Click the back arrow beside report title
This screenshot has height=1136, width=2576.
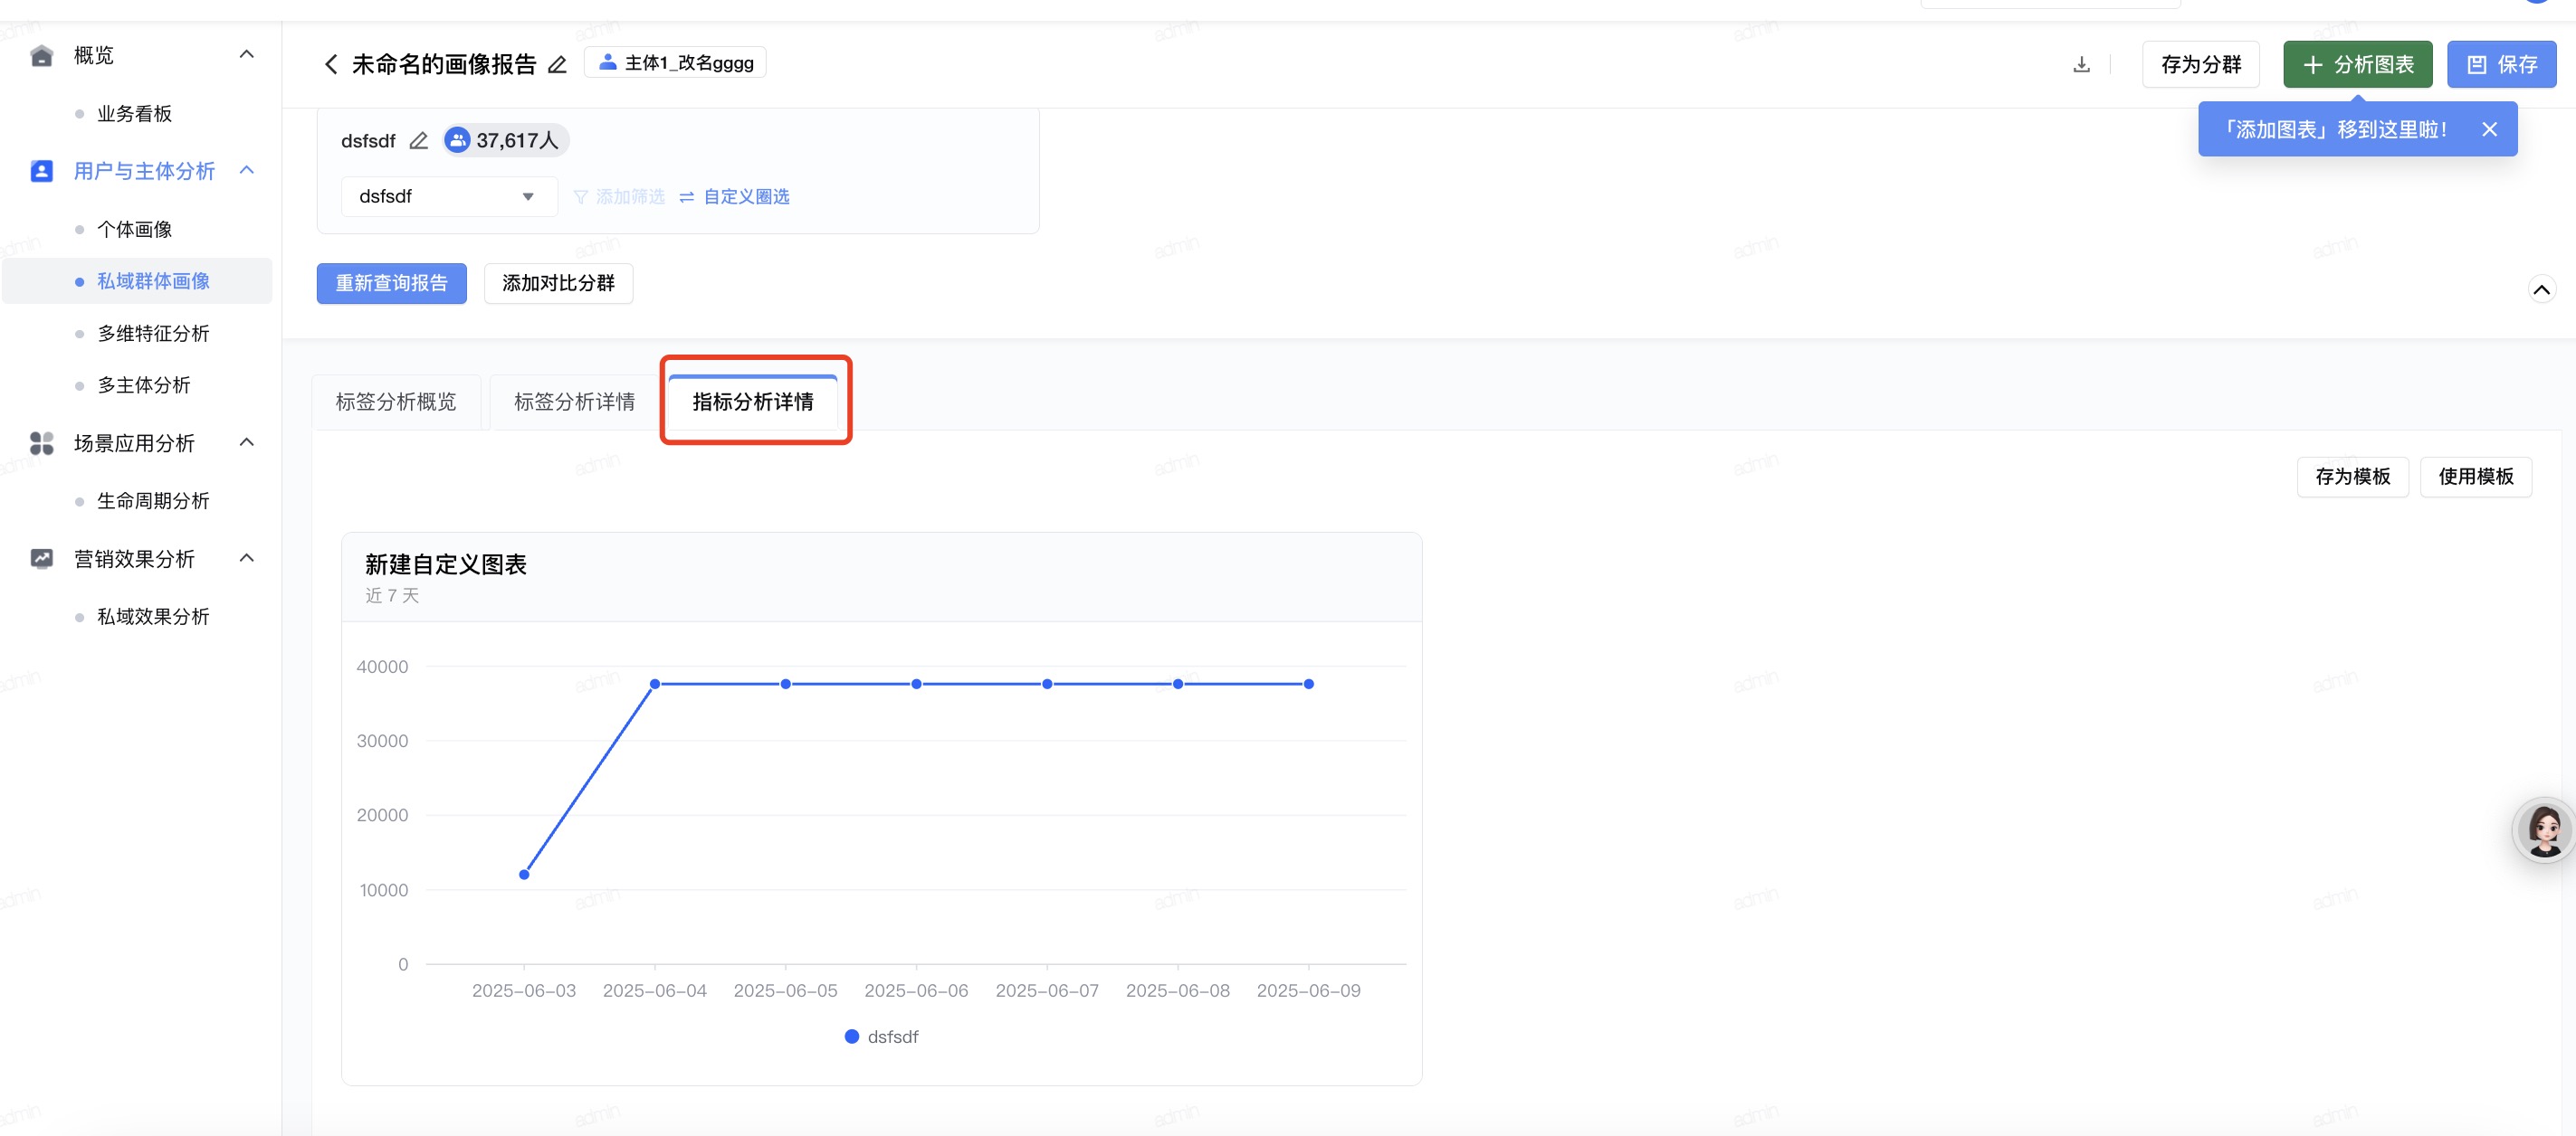(331, 65)
